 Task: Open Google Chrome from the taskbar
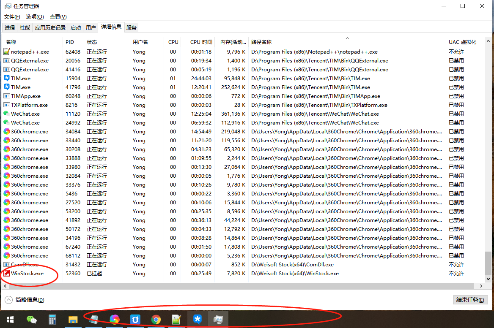click(x=156, y=320)
